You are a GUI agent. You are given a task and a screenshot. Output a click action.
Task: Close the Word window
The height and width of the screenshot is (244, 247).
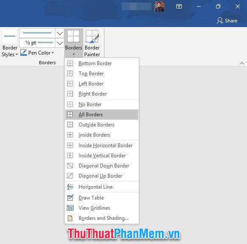[238, 6]
